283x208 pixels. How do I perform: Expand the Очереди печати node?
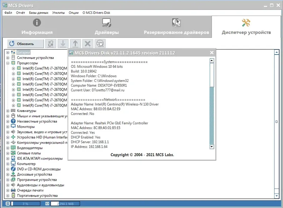point(8,191)
